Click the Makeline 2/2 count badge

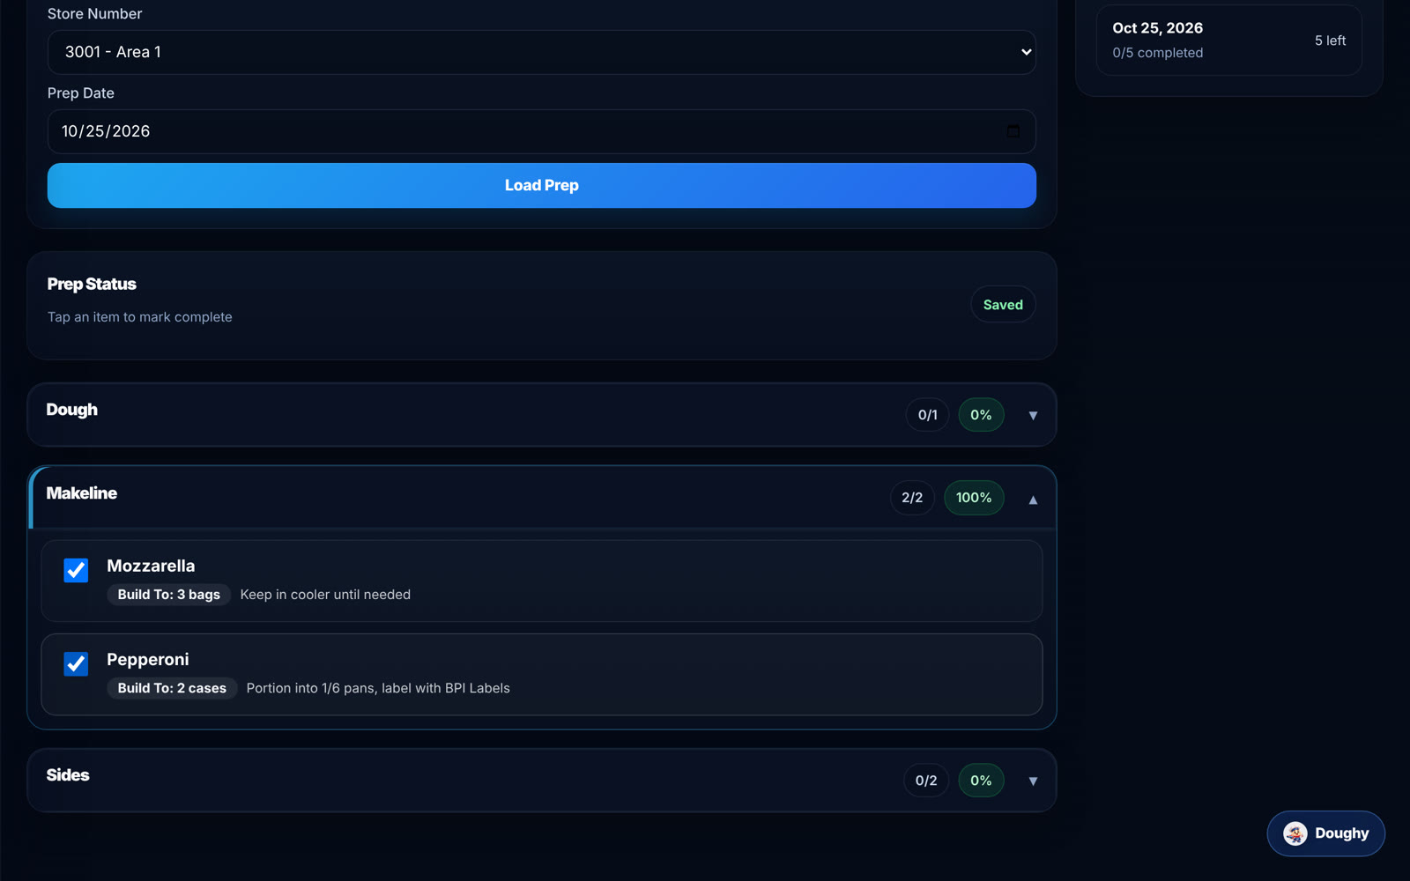pos(912,498)
